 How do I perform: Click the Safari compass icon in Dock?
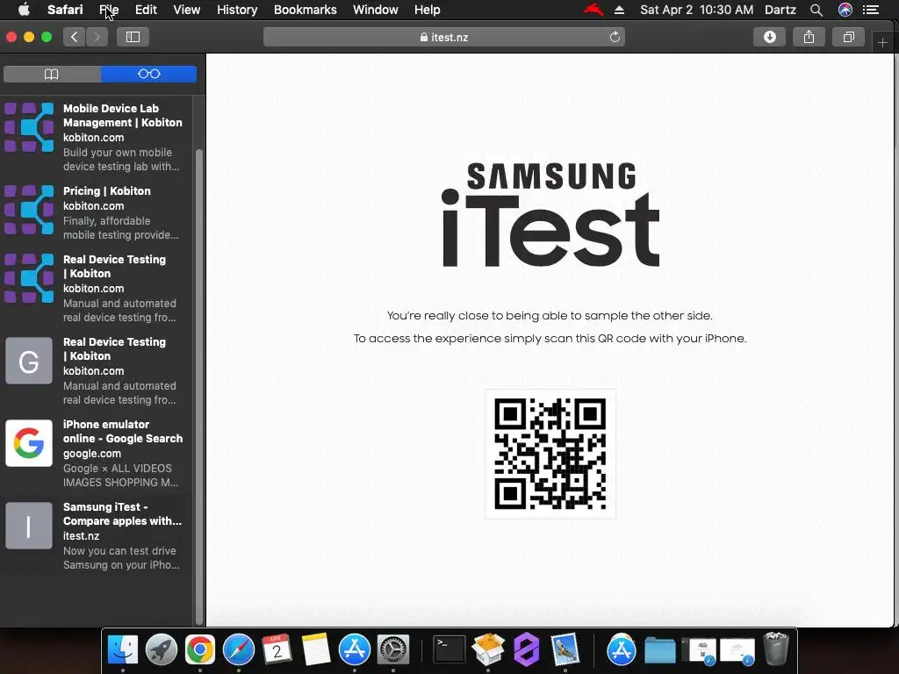239,649
